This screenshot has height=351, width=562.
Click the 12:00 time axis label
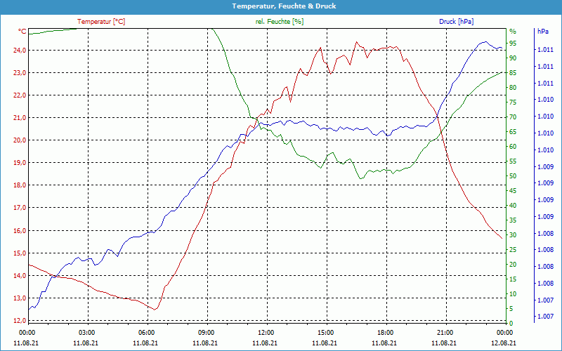point(266,332)
